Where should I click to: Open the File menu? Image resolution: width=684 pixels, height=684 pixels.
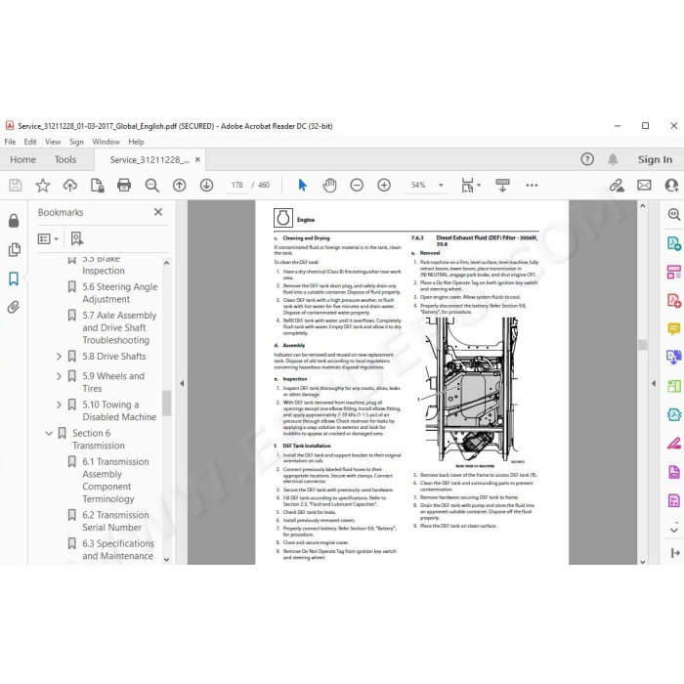(x=10, y=142)
